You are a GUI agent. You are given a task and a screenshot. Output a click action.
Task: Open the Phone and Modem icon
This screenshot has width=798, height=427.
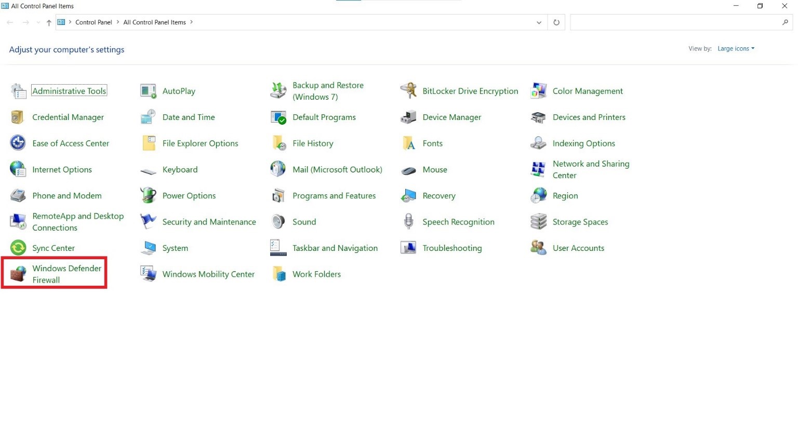(x=19, y=196)
